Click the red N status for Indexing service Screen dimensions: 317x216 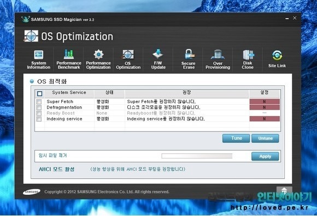(x=265, y=119)
